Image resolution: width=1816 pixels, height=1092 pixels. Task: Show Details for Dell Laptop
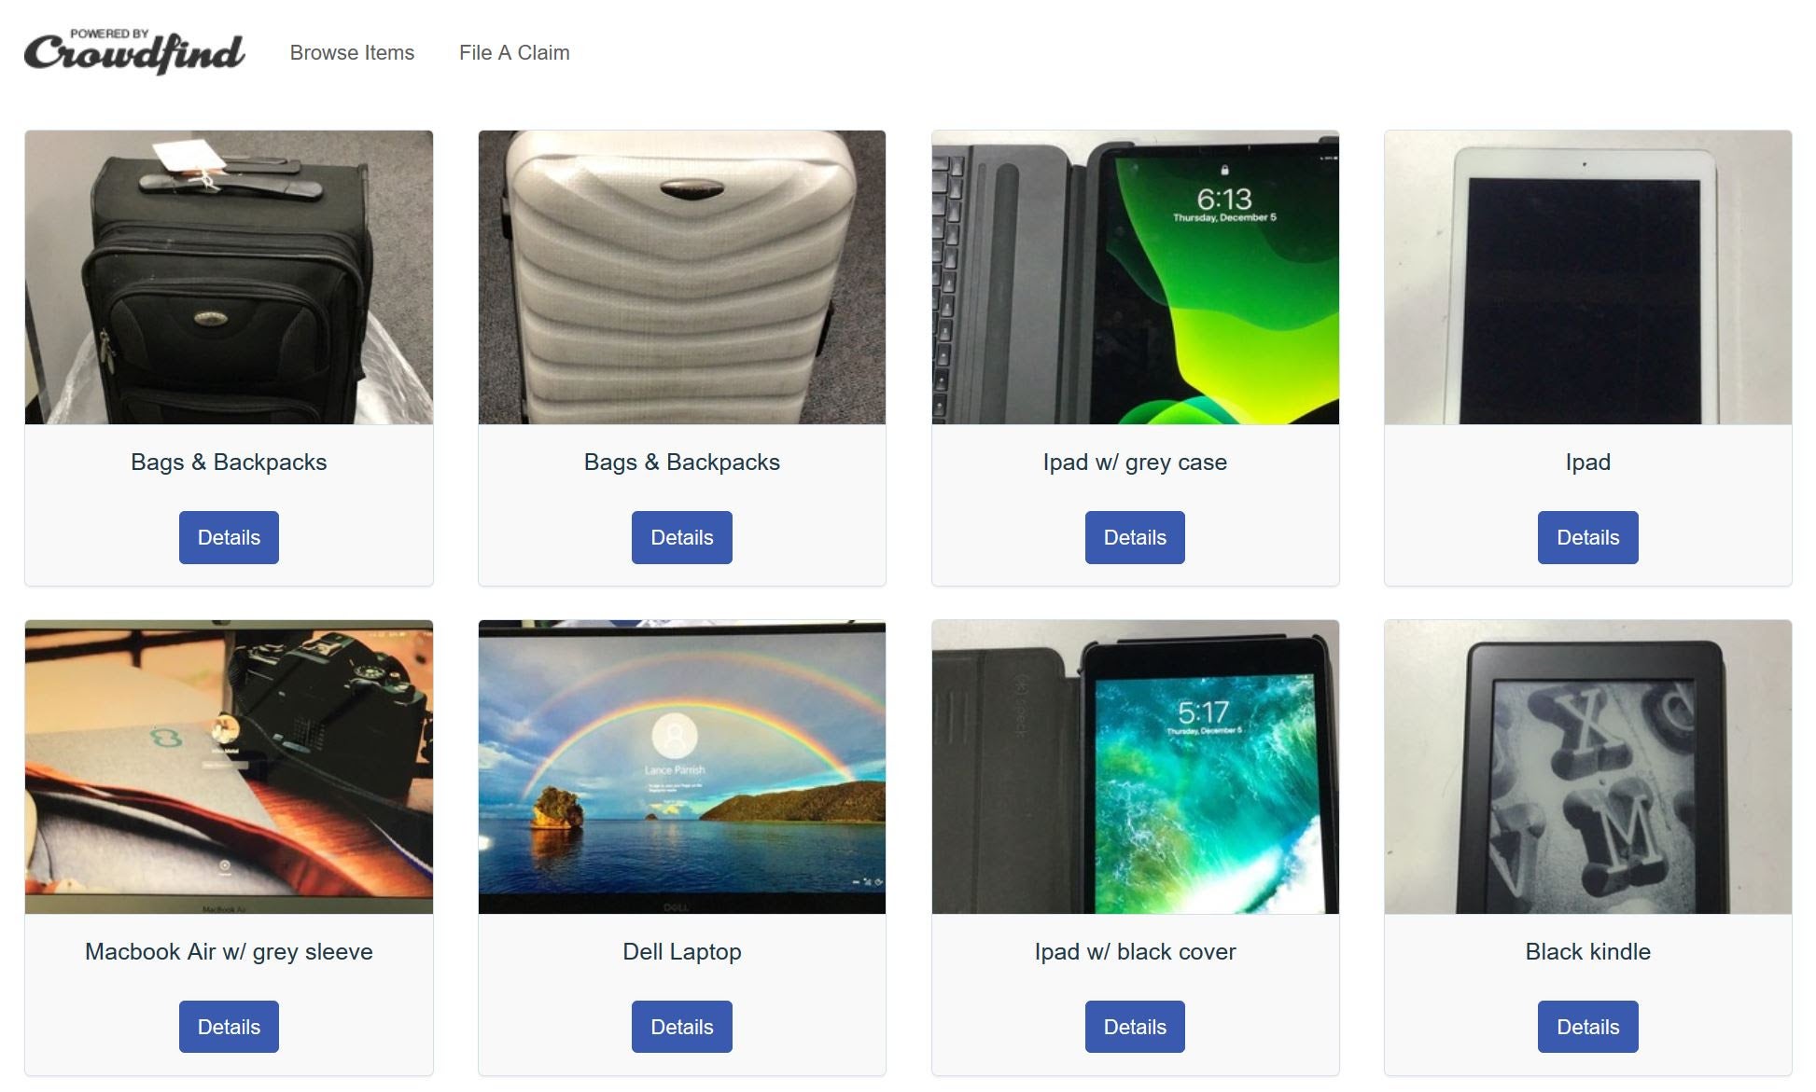[x=682, y=1027]
